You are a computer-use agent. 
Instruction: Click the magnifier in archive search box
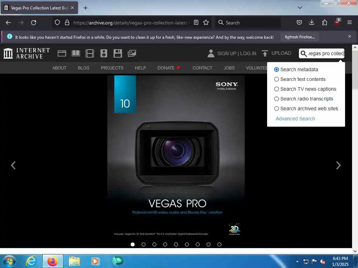click(x=303, y=53)
